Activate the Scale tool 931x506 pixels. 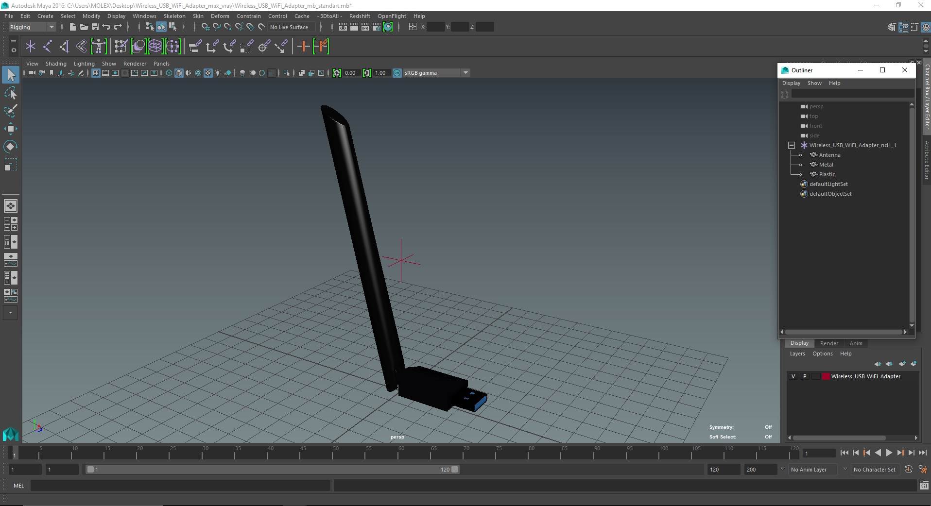[x=11, y=165]
